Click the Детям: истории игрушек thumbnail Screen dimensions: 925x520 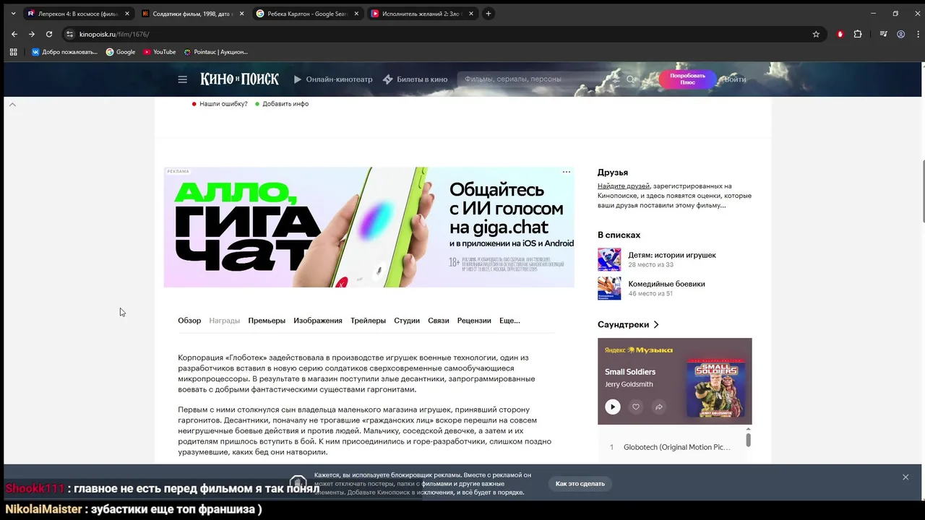(x=609, y=259)
